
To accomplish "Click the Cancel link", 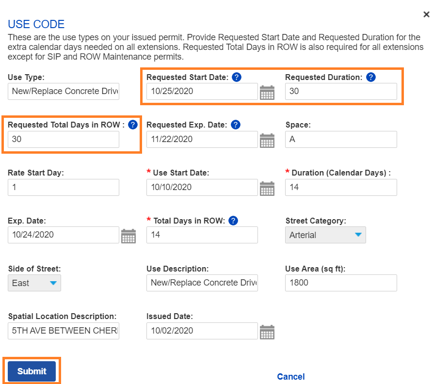I will point(290,376).
